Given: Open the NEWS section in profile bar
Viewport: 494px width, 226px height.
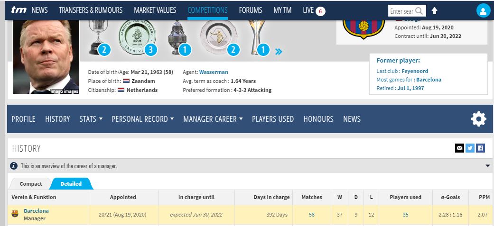Looking at the screenshot, I should [x=352, y=119].
